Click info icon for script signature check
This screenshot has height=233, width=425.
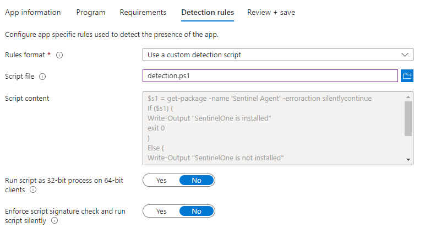55,221
